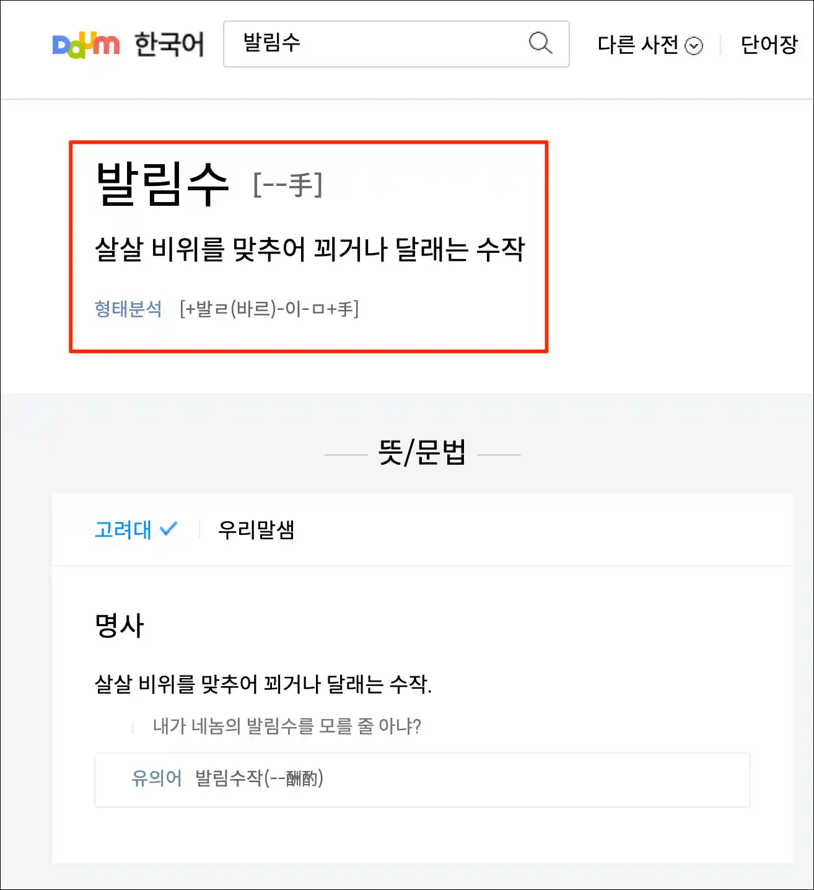The height and width of the screenshot is (890, 814).
Task: Click the 명사 part-of-speech heading
Action: point(119,625)
